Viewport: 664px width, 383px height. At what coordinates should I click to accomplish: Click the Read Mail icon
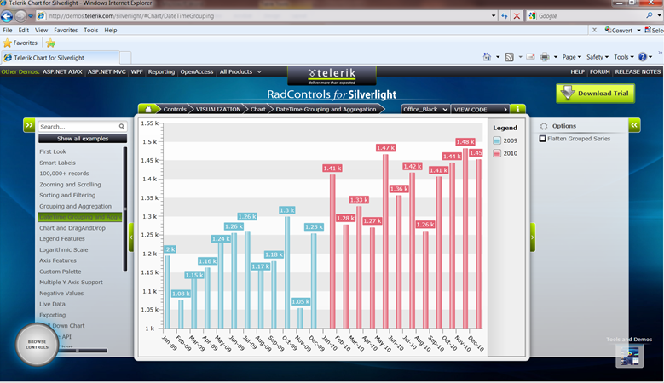click(530, 57)
